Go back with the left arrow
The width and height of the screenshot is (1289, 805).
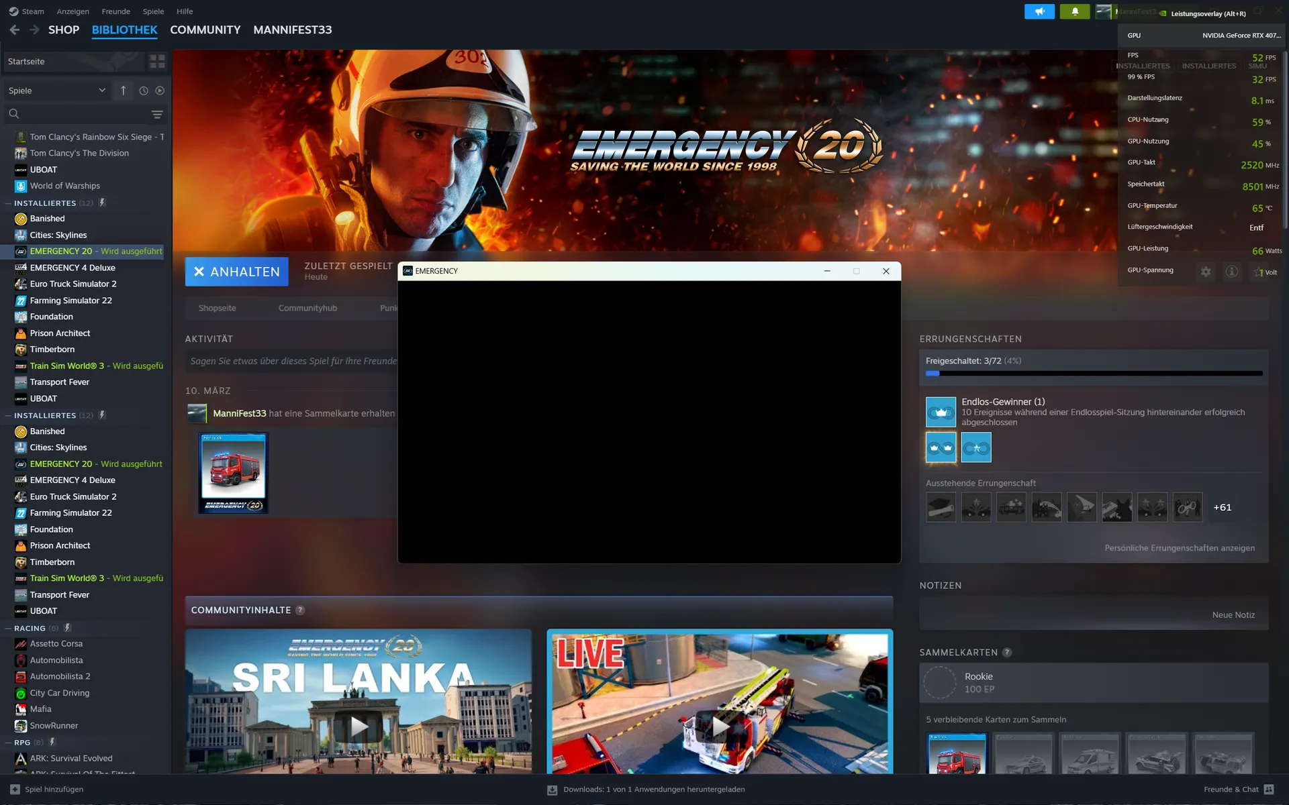(15, 30)
